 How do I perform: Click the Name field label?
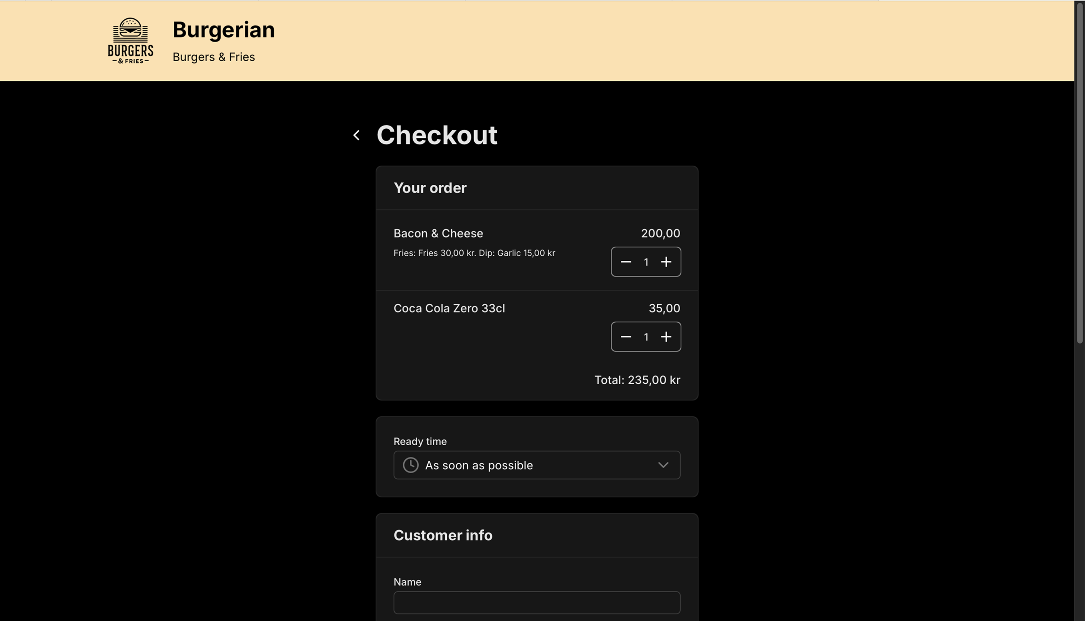407,582
